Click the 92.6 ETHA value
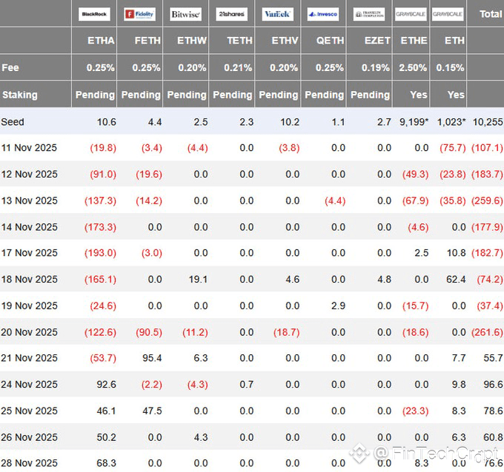 coord(106,385)
